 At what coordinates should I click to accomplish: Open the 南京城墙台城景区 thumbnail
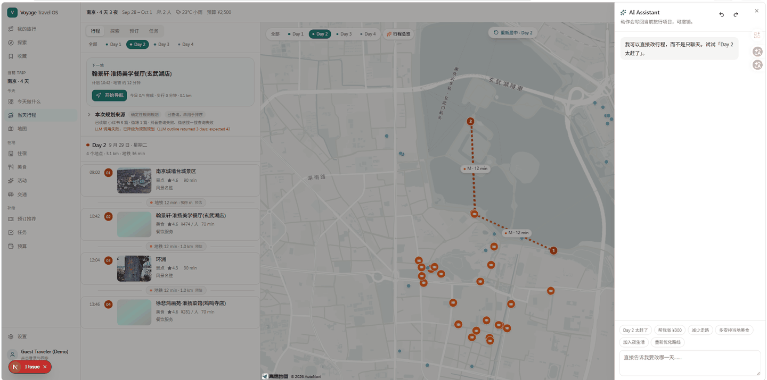point(134,180)
